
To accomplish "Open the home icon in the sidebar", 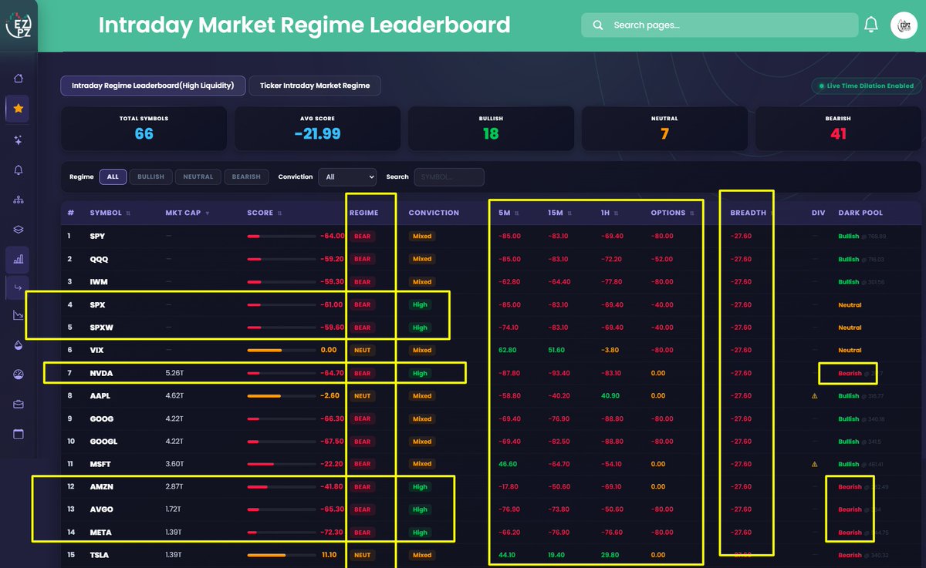I will (18, 78).
